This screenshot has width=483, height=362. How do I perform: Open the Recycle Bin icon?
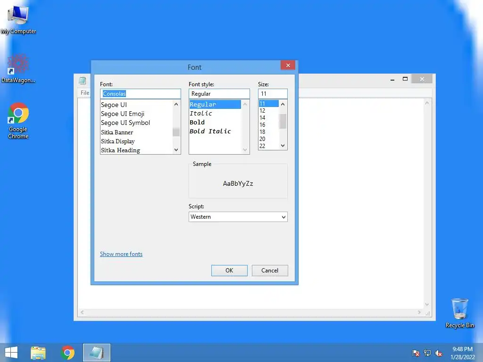(459, 313)
